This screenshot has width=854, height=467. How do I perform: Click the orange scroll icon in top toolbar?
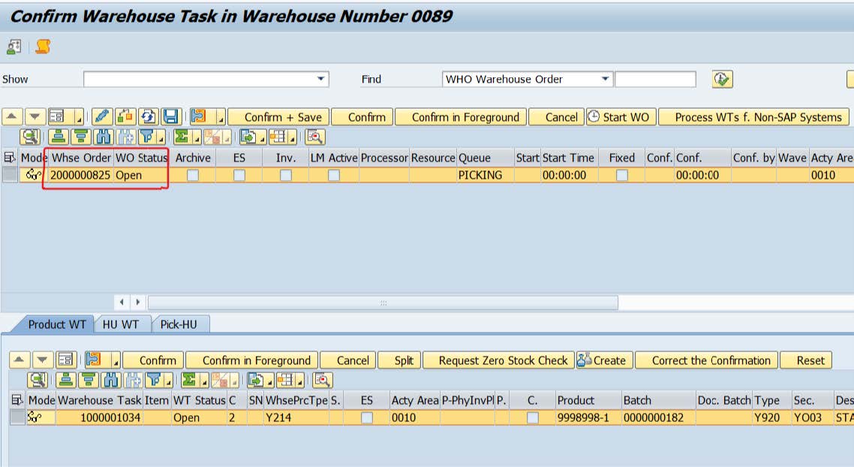click(x=43, y=47)
